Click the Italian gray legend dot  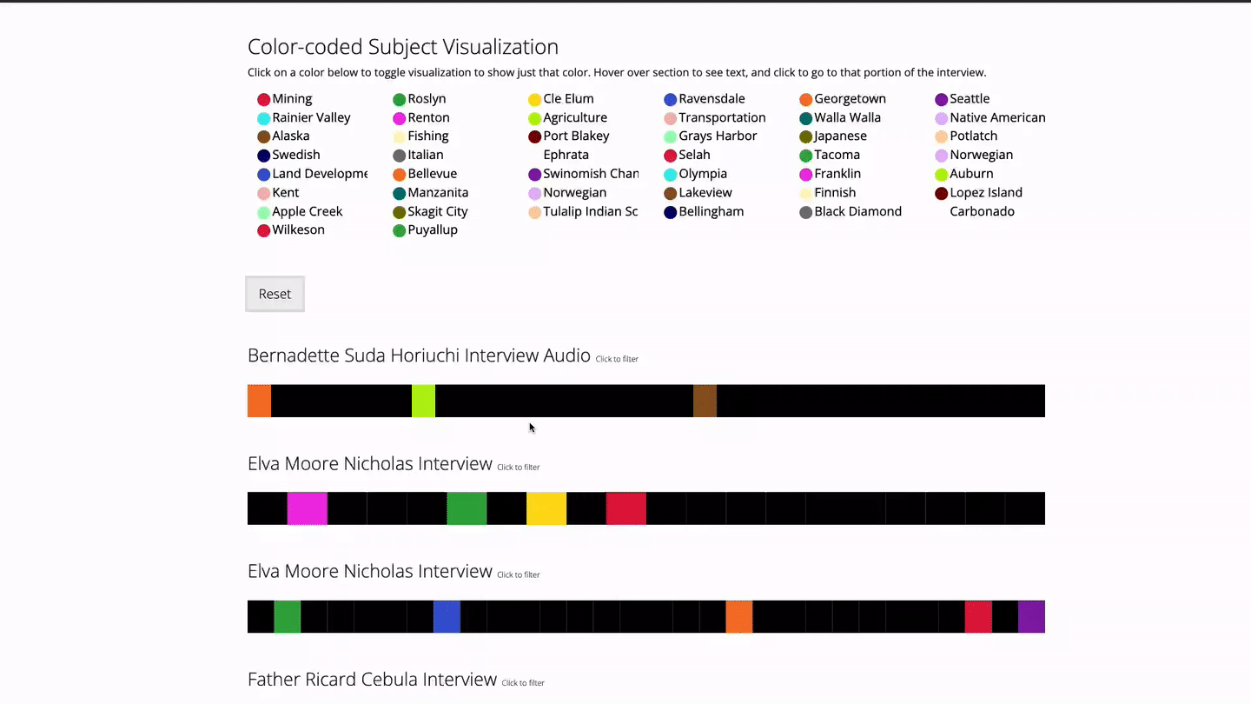400,156
